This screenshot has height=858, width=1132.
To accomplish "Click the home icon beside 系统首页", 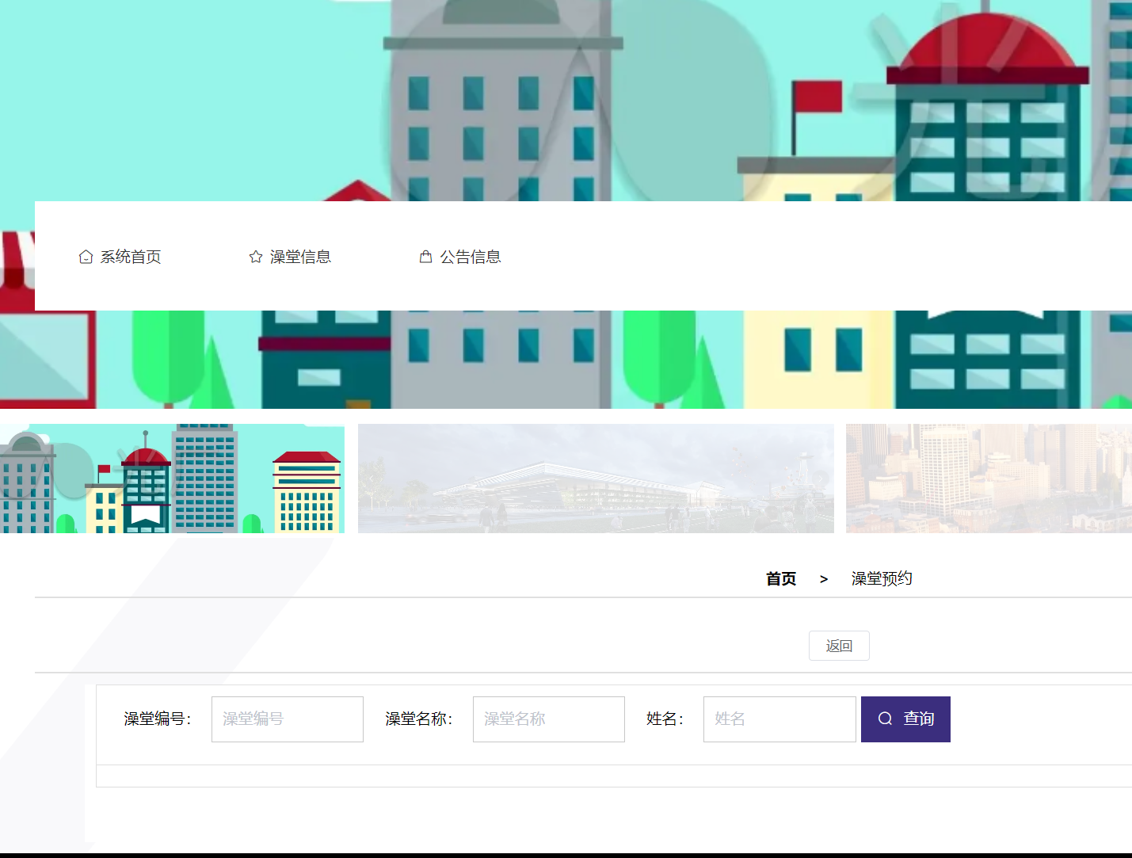I will click(x=86, y=256).
